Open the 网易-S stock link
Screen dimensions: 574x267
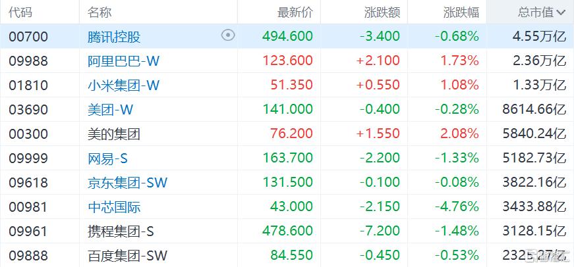point(107,158)
